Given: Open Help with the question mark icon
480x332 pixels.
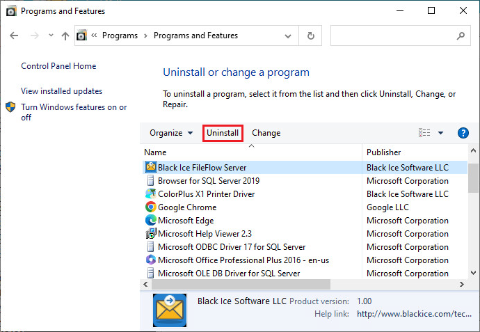Looking at the screenshot, I should point(463,133).
